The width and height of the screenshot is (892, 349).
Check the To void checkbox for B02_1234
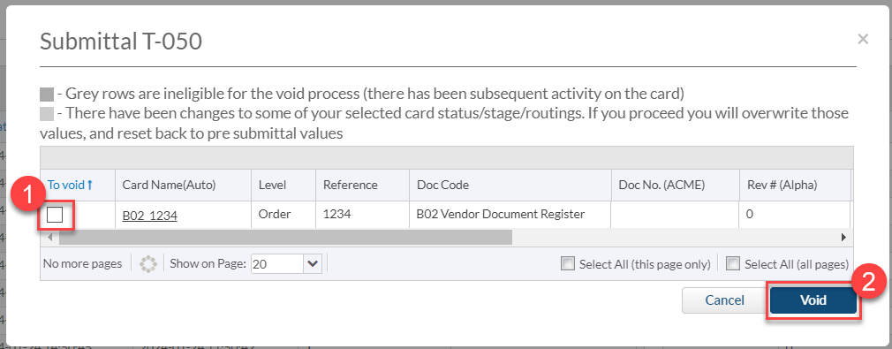pyautogui.click(x=55, y=215)
